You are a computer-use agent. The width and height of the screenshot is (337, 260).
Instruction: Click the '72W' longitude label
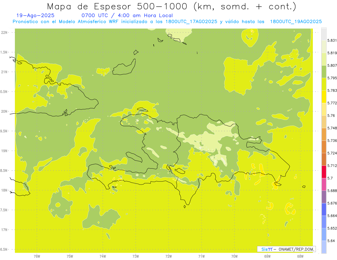[168, 256]
